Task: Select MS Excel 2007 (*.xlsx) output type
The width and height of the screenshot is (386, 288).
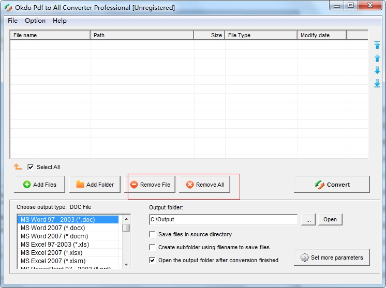Action: tap(68, 253)
